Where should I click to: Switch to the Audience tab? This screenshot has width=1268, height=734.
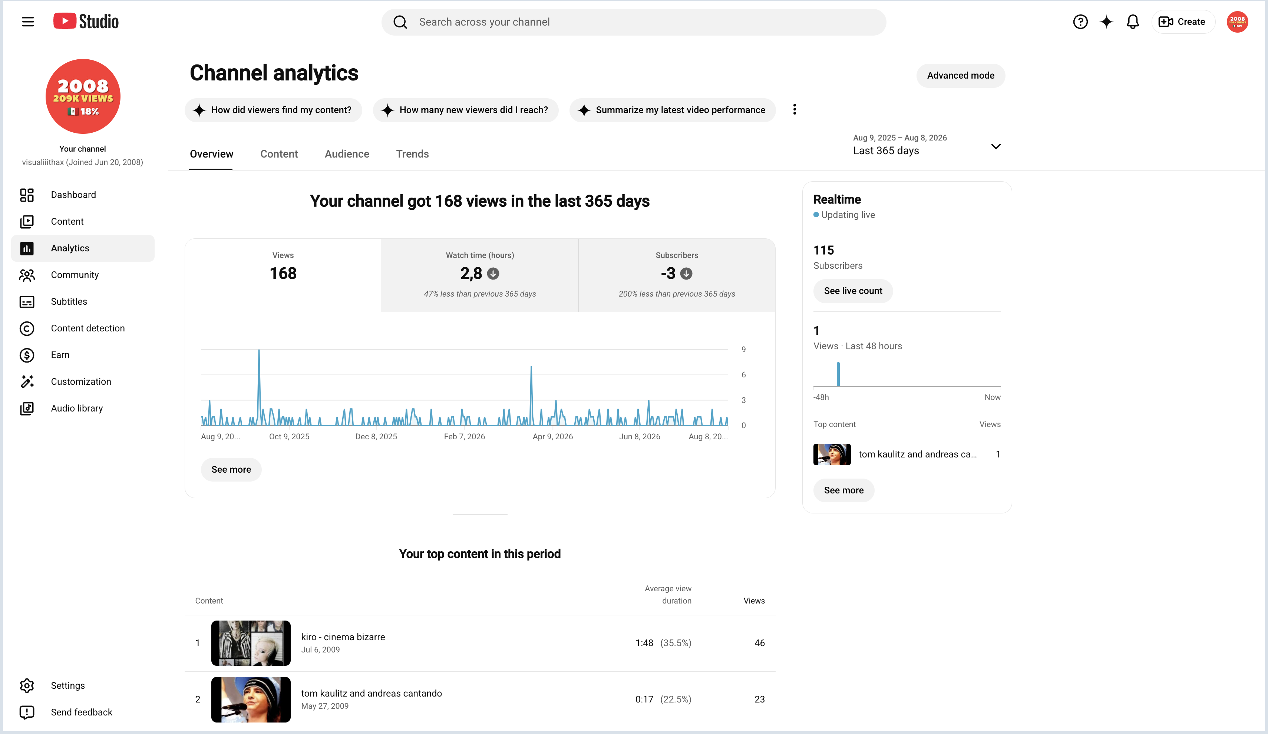[347, 154]
